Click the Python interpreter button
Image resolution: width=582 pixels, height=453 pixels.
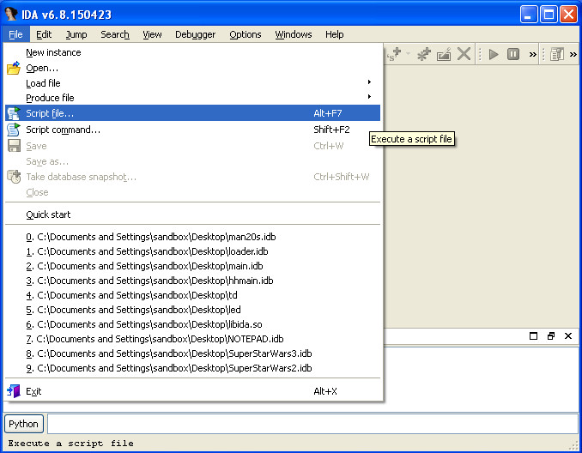click(x=24, y=424)
